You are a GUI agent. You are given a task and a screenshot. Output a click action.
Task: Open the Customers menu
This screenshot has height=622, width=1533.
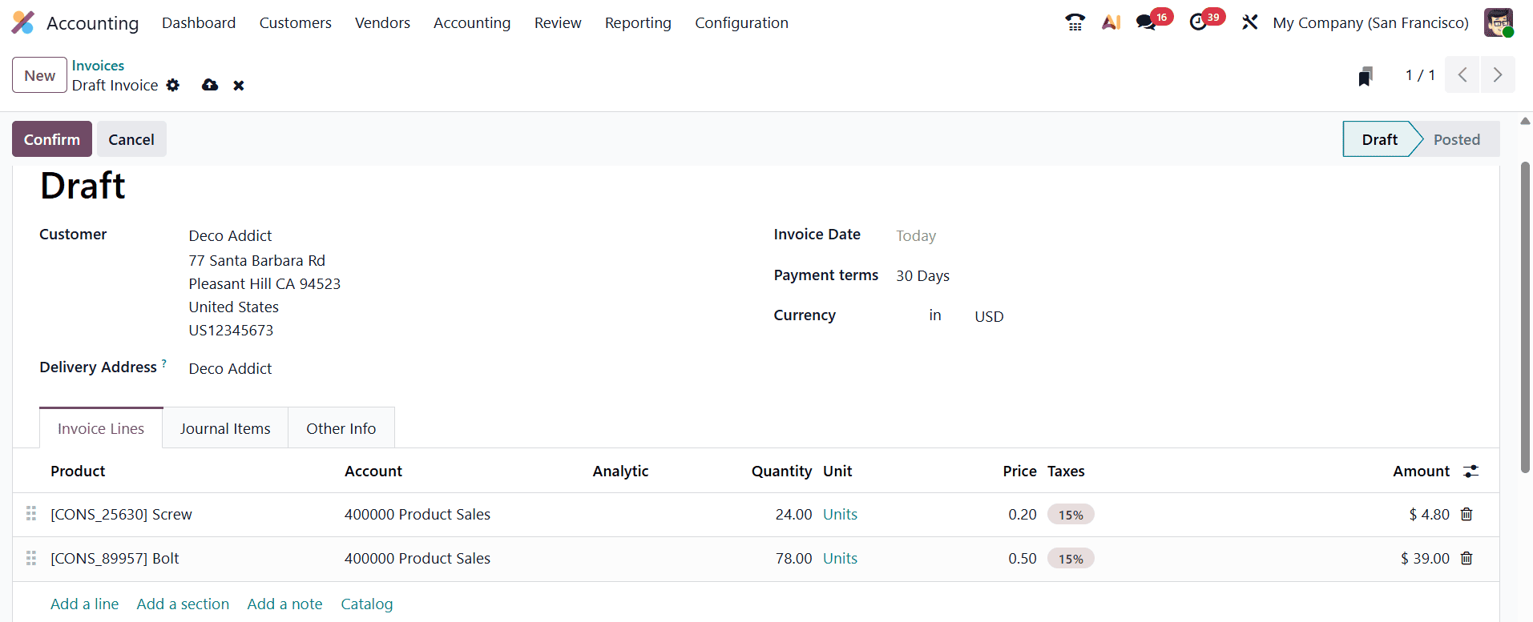[x=295, y=22]
